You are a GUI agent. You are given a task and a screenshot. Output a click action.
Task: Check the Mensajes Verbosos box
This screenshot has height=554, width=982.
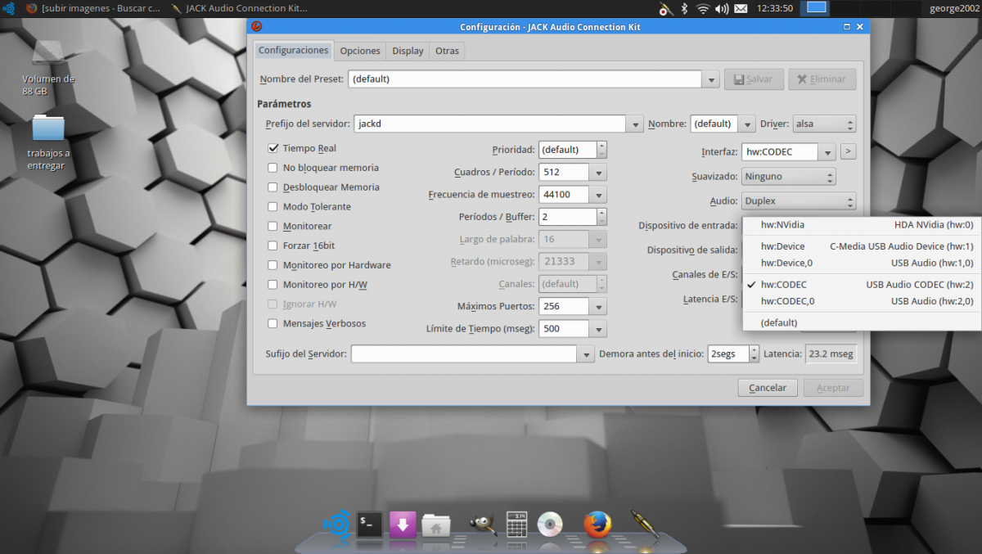[273, 323]
